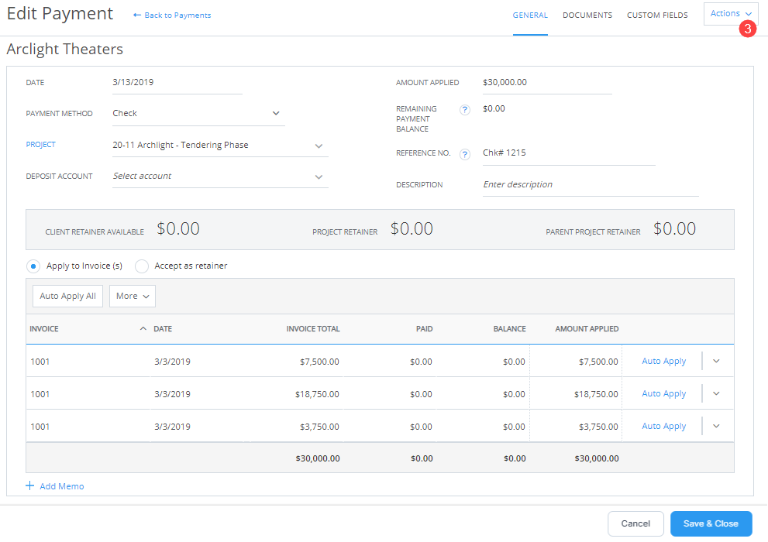Click amount applied cell $3,750.00
Screen dimensions: 768x542
[x=576, y=426]
